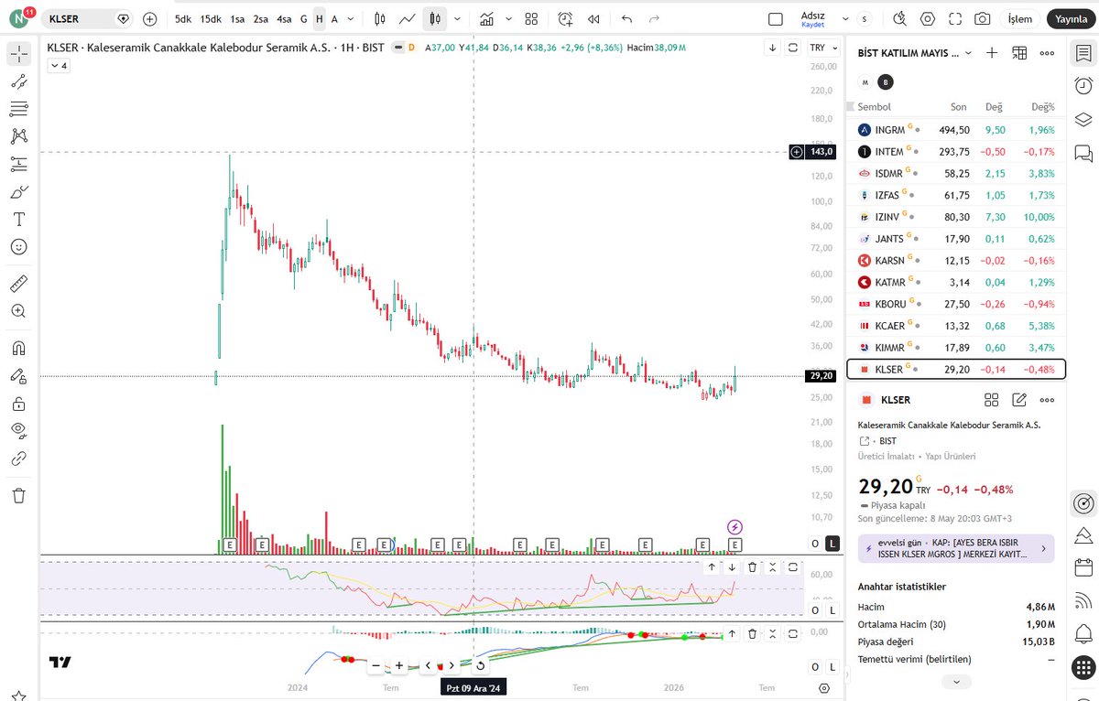Open calendar panel in right sidebar
This screenshot has height=701, width=1099.
(x=1083, y=566)
